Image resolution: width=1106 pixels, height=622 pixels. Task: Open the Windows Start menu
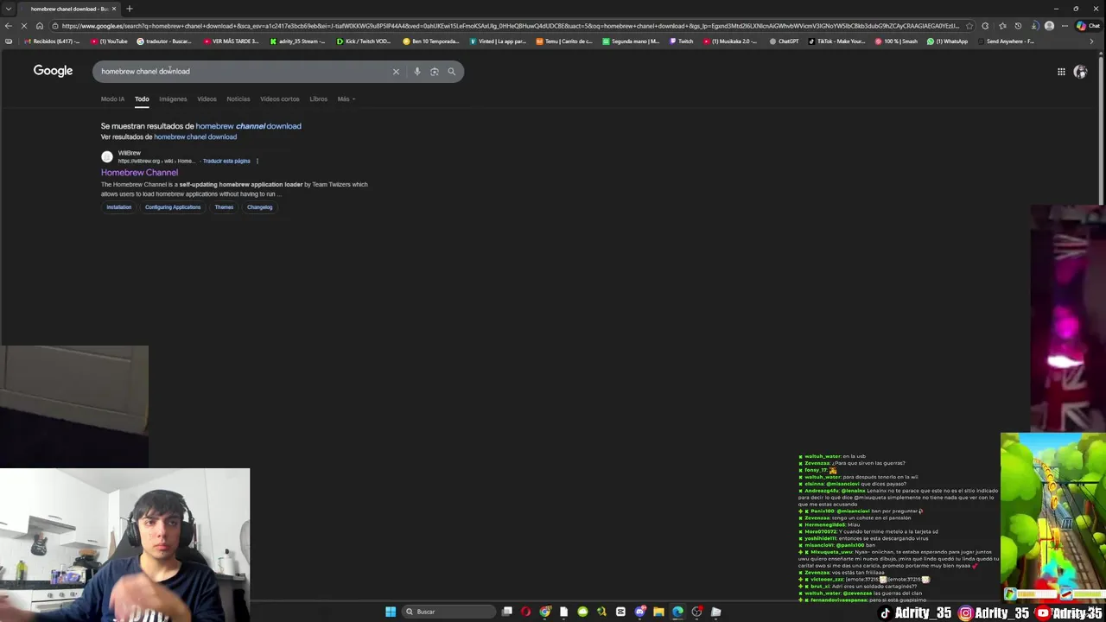(391, 612)
